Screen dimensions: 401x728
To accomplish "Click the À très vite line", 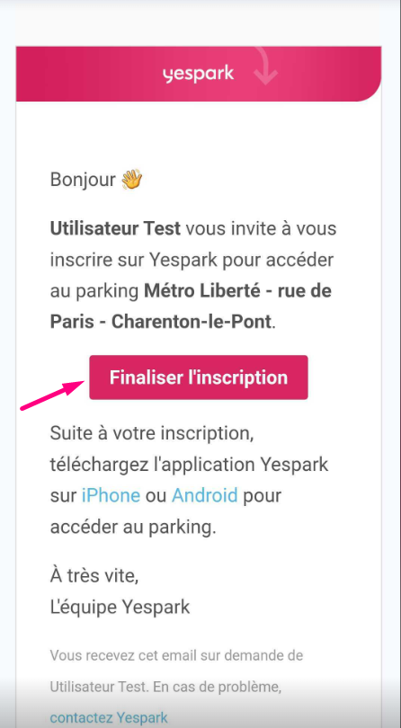I will tap(94, 576).
